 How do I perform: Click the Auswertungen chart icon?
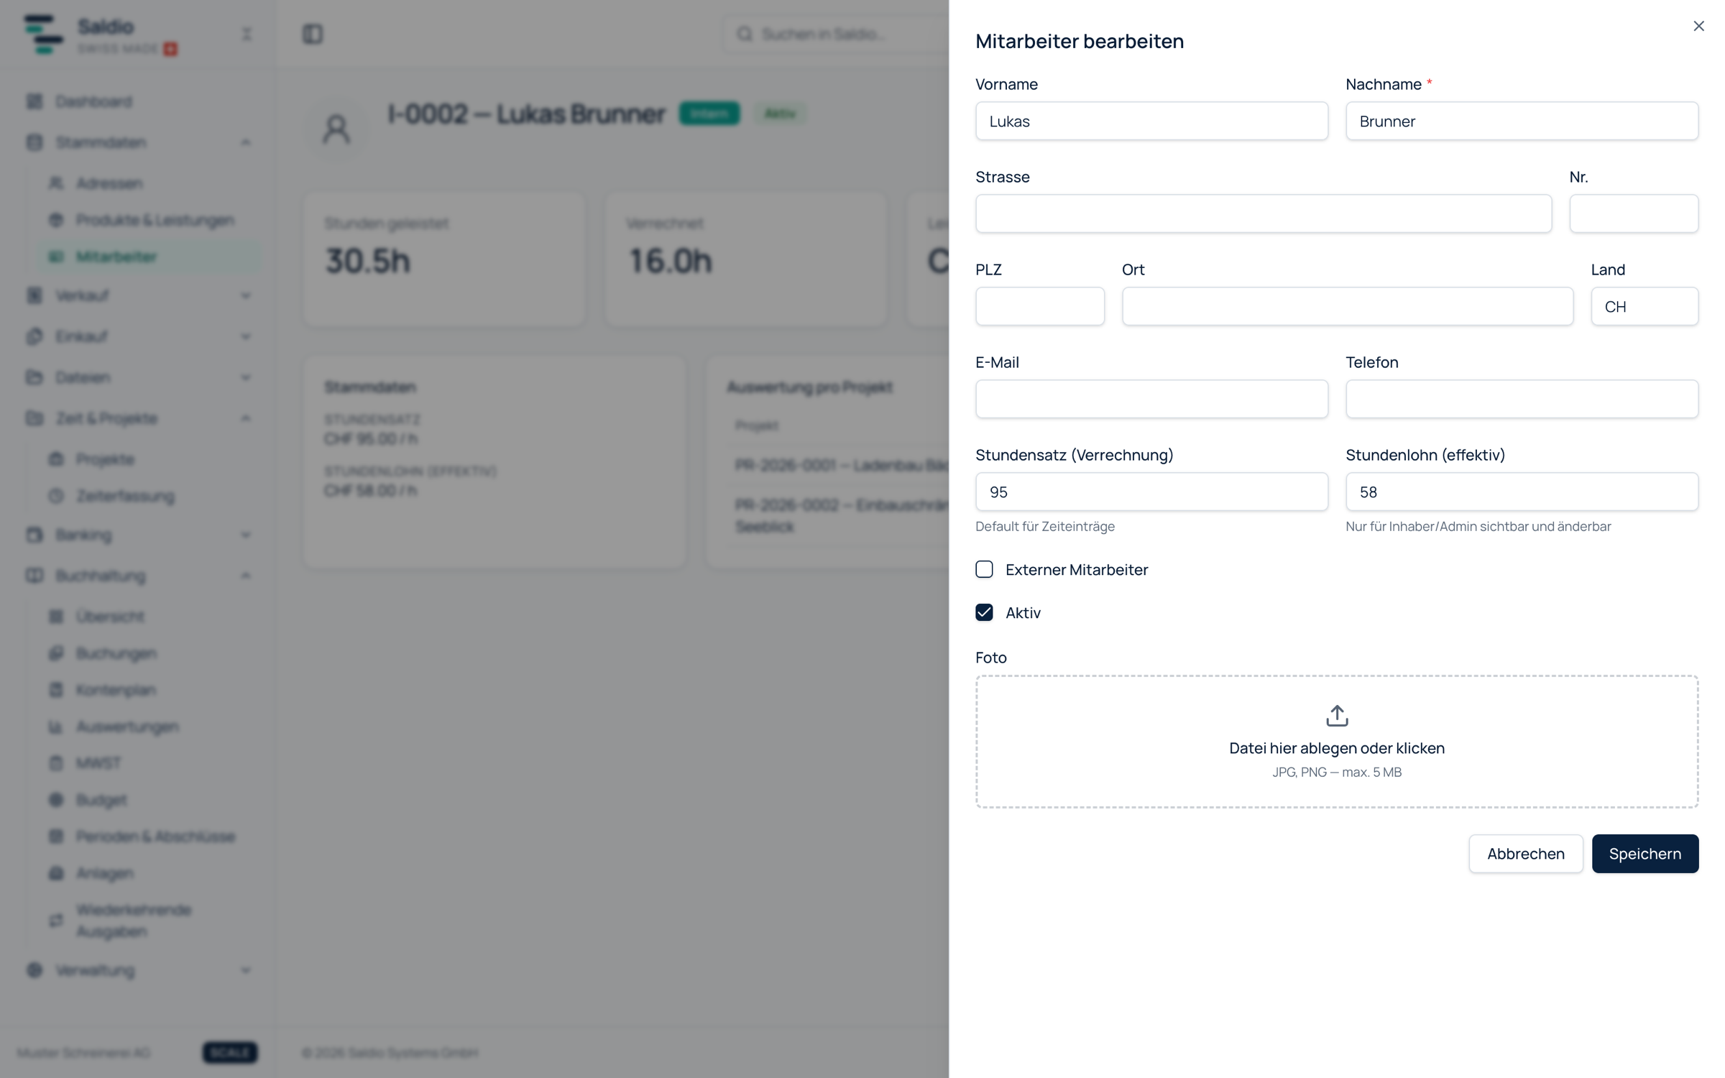(x=56, y=727)
